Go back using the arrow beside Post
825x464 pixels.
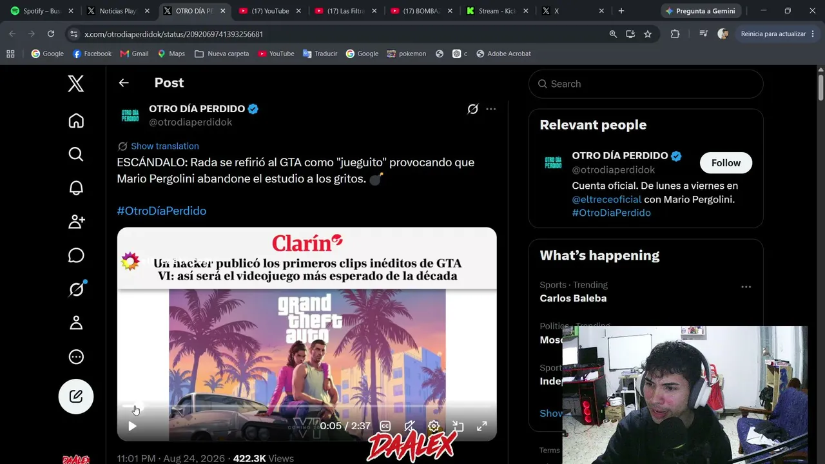124,82
